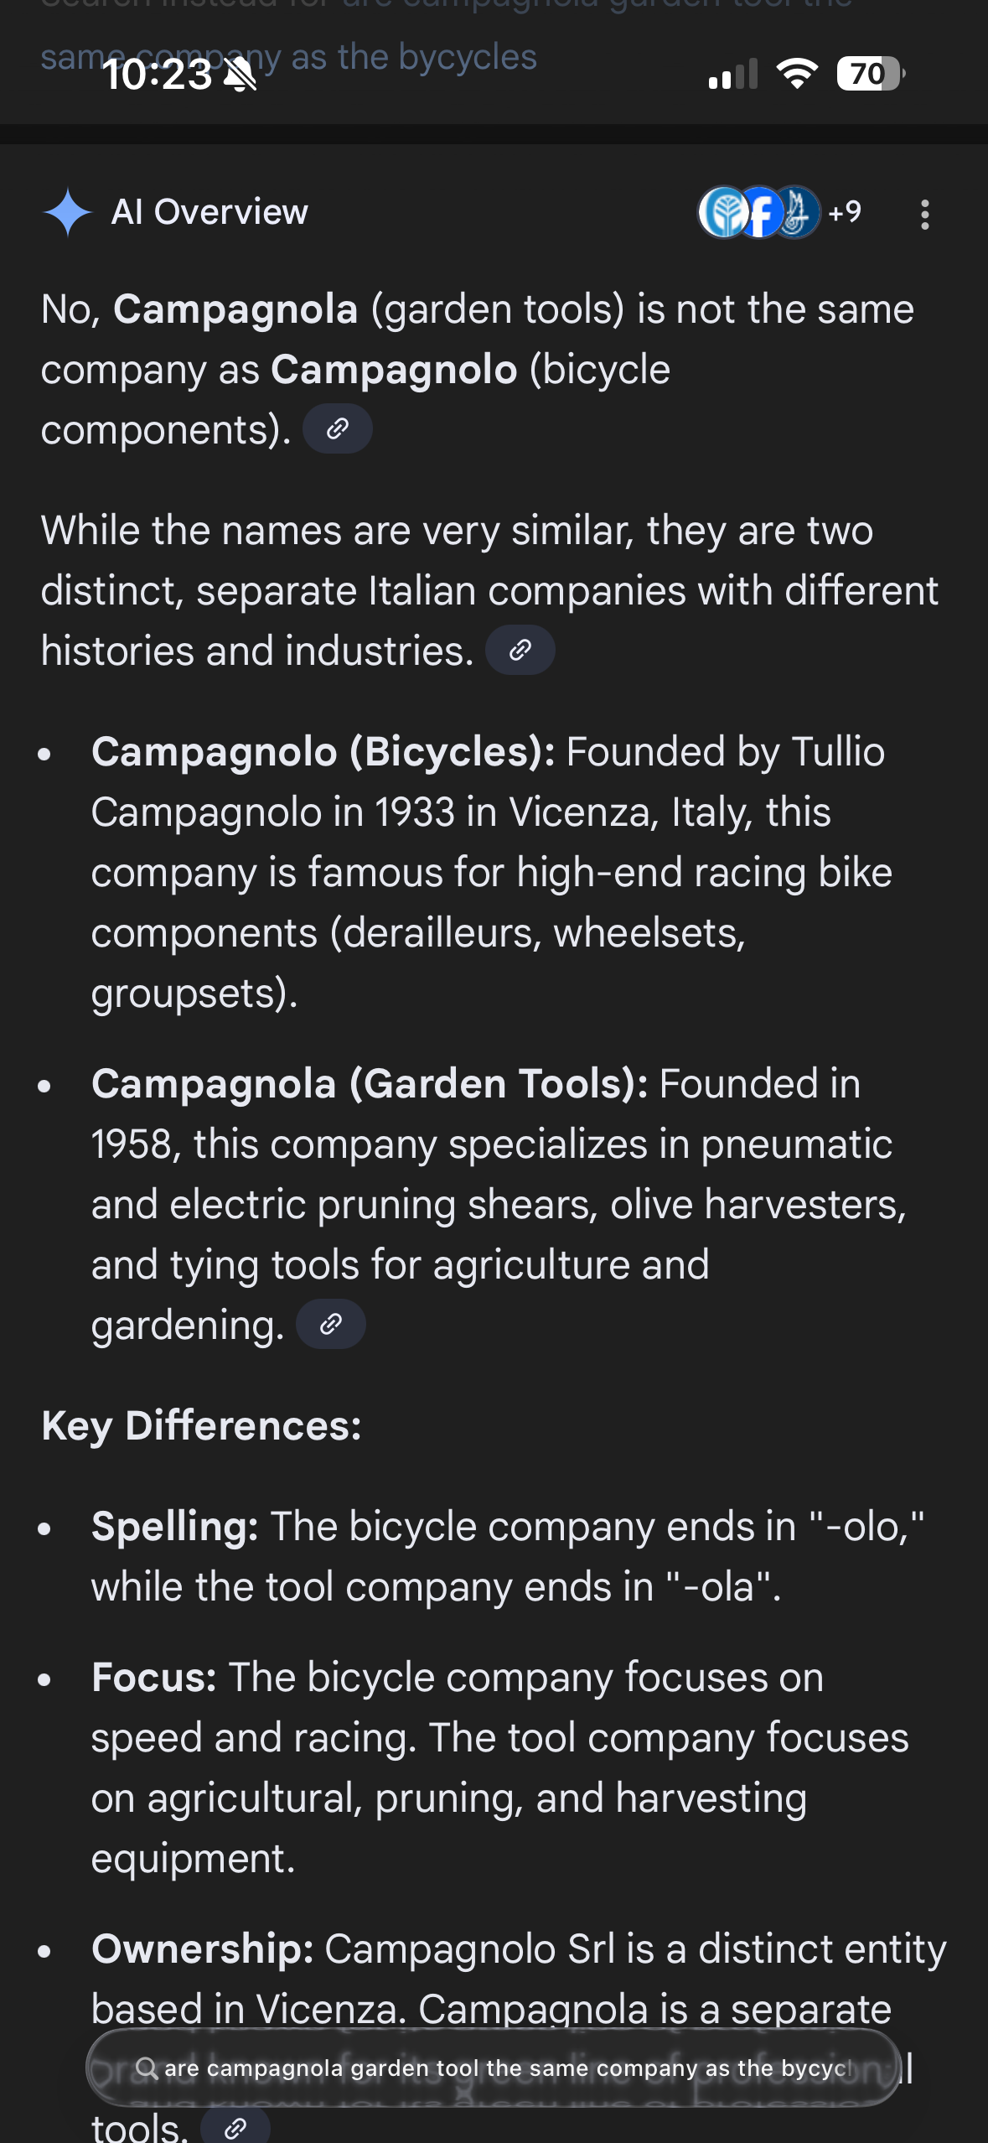Open the link chip after "tools." at bottom
The height and width of the screenshot is (2143, 988).
[235, 2128]
